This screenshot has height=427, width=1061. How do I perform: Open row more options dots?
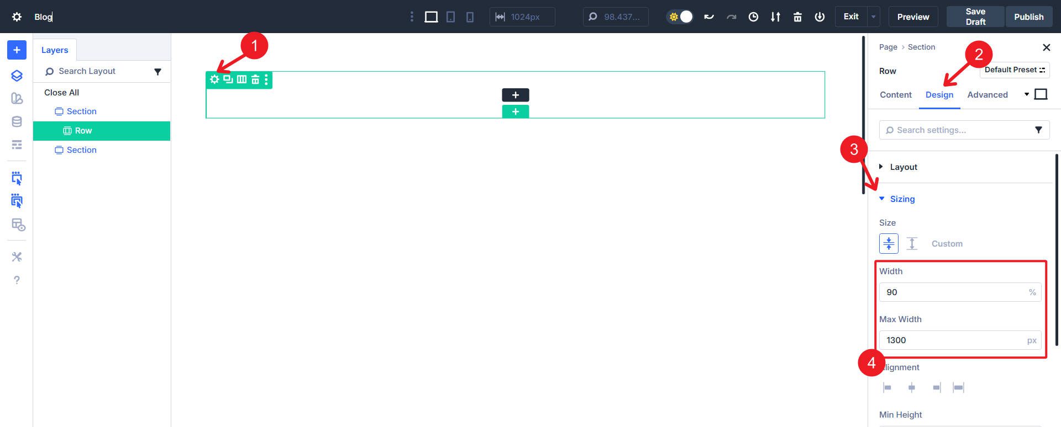coord(266,79)
